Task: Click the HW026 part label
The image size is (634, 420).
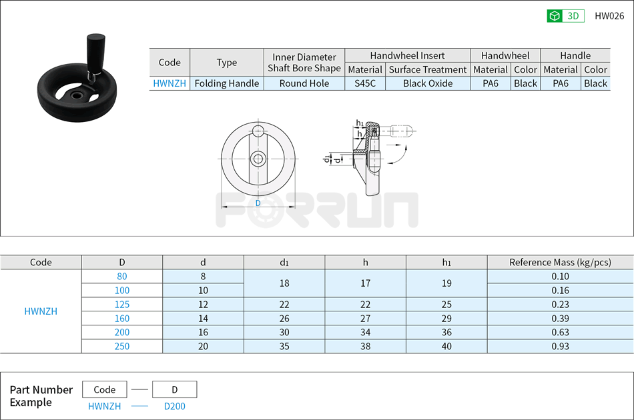Action: (x=609, y=15)
